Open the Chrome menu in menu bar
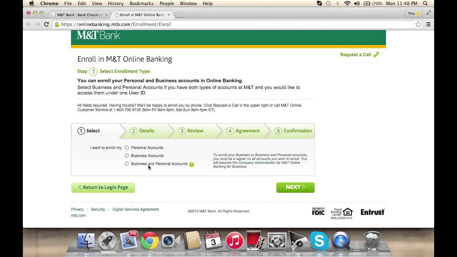Screen dimensions: 457x257 49,3
